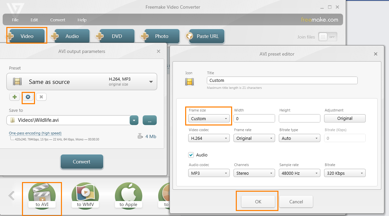Image resolution: width=389 pixels, height=216 pixels.
Task: Expand the Video codec H.264 dropdown
Action: coord(208,138)
